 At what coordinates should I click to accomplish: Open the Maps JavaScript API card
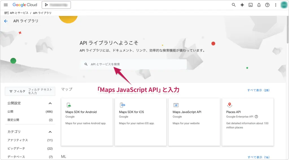194,122
